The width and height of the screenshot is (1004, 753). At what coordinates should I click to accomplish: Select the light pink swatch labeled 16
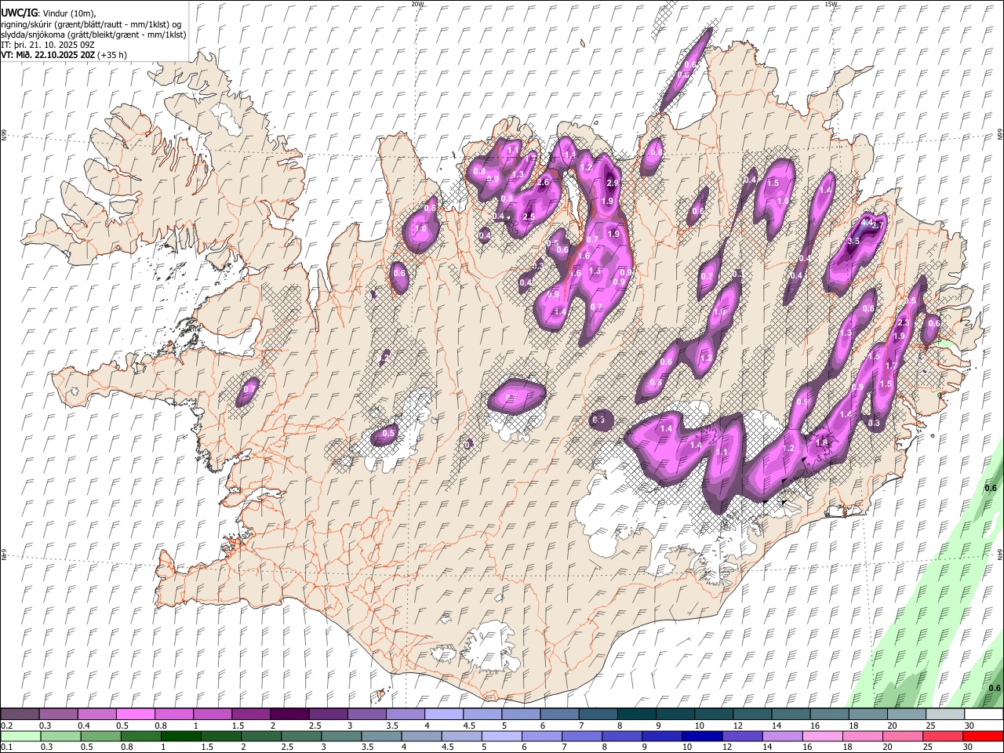click(822, 737)
